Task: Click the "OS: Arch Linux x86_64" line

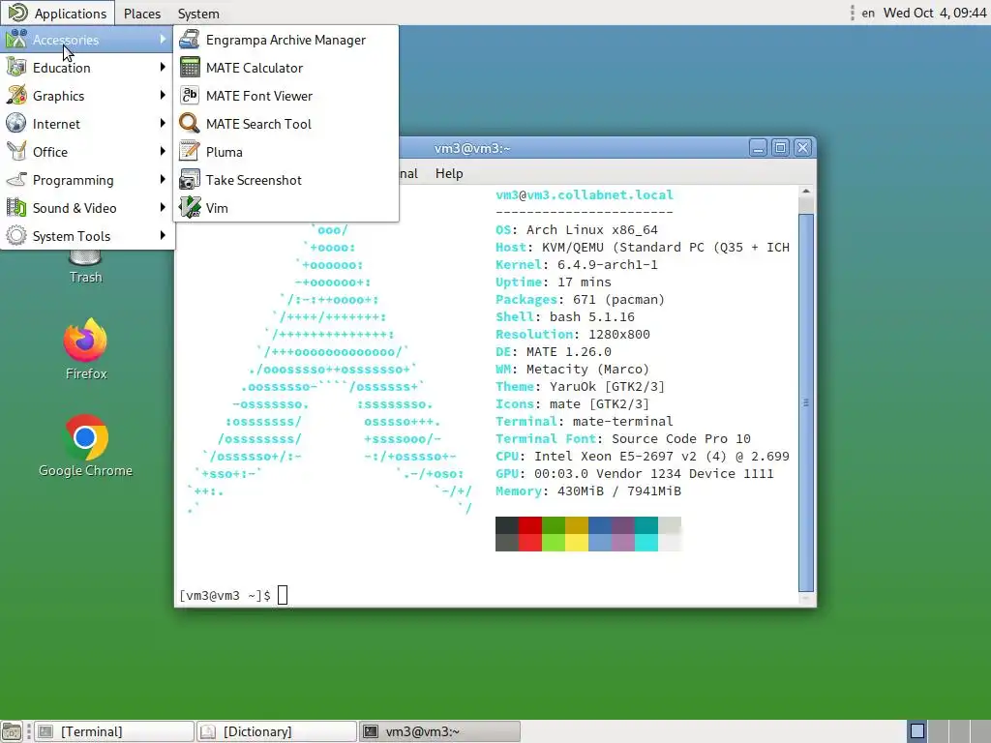Action: [x=577, y=230]
